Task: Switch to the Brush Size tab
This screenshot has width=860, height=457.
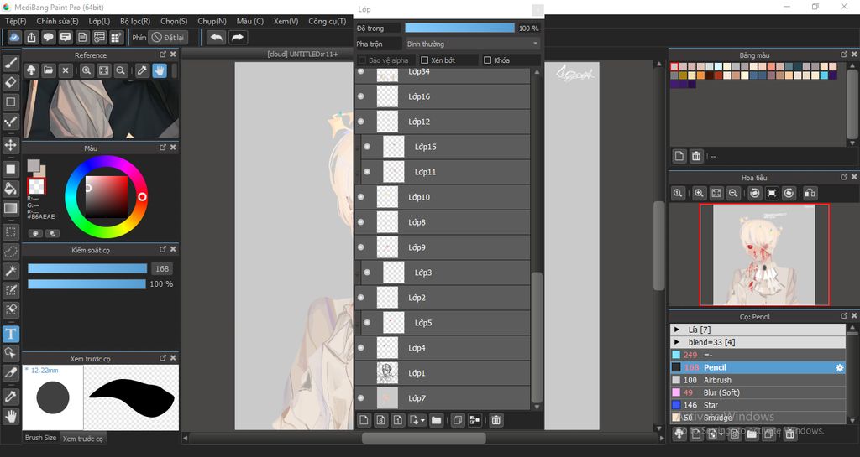Action: pyautogui.click(x=40, y=438)
